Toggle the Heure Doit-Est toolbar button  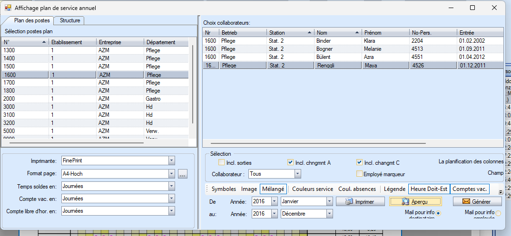click(429, 189)
